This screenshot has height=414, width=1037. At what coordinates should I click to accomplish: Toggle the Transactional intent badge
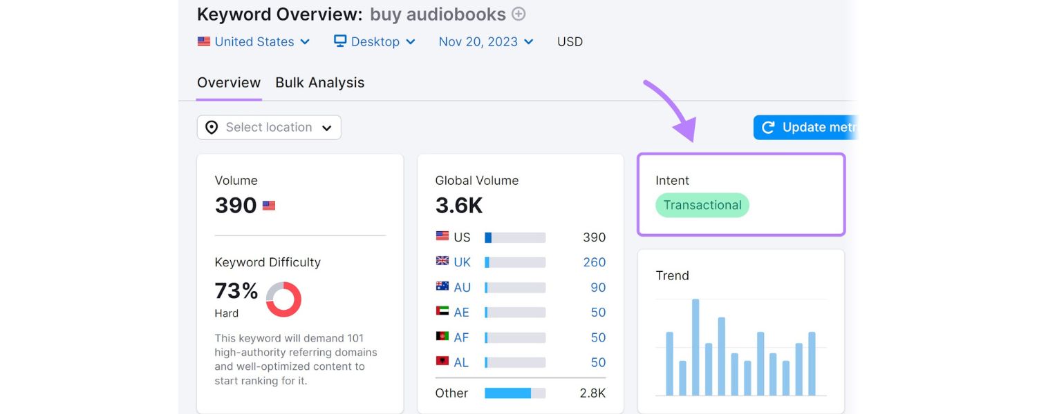tap(702, 205)
